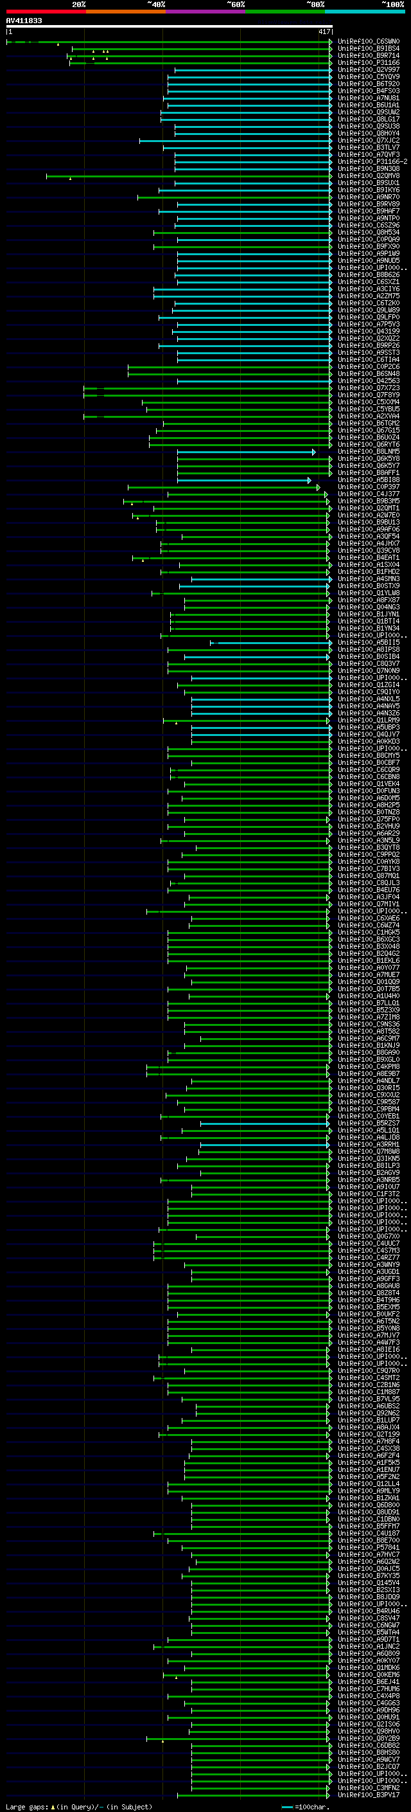Image resolution: width=411 pixels, height=1812 pixels.
Task: Click the UniRef100_A4SMN3 label
Action: [368, 579]
